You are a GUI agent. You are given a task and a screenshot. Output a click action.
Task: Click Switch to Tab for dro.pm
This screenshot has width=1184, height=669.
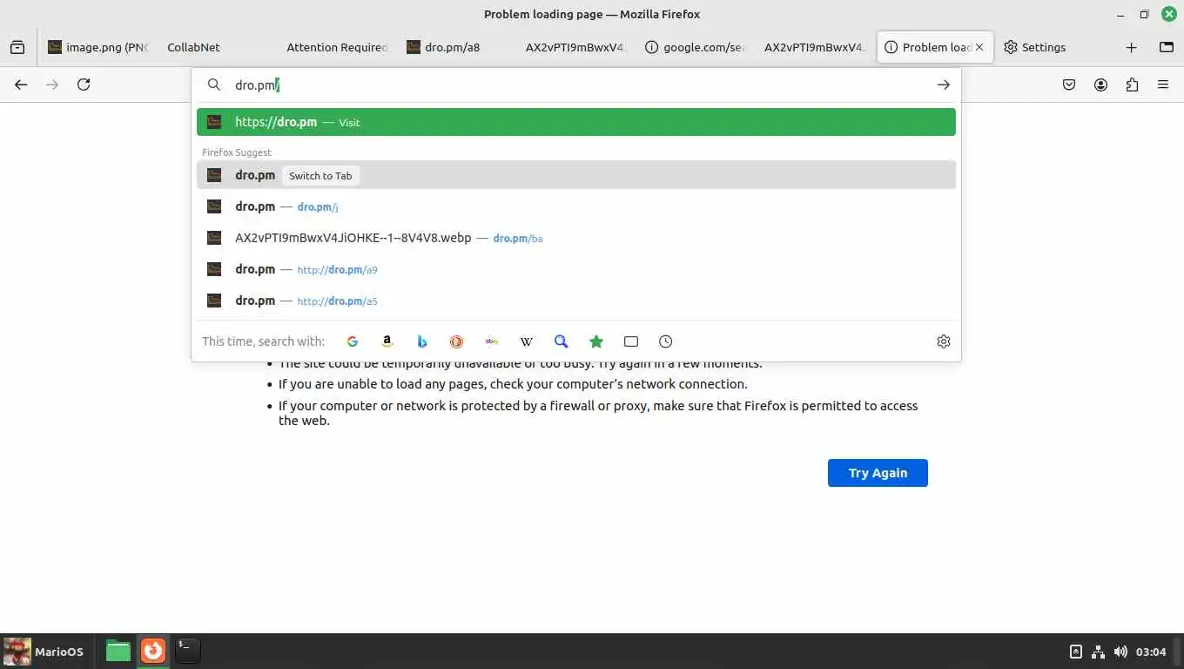click(x=320, y=175)
